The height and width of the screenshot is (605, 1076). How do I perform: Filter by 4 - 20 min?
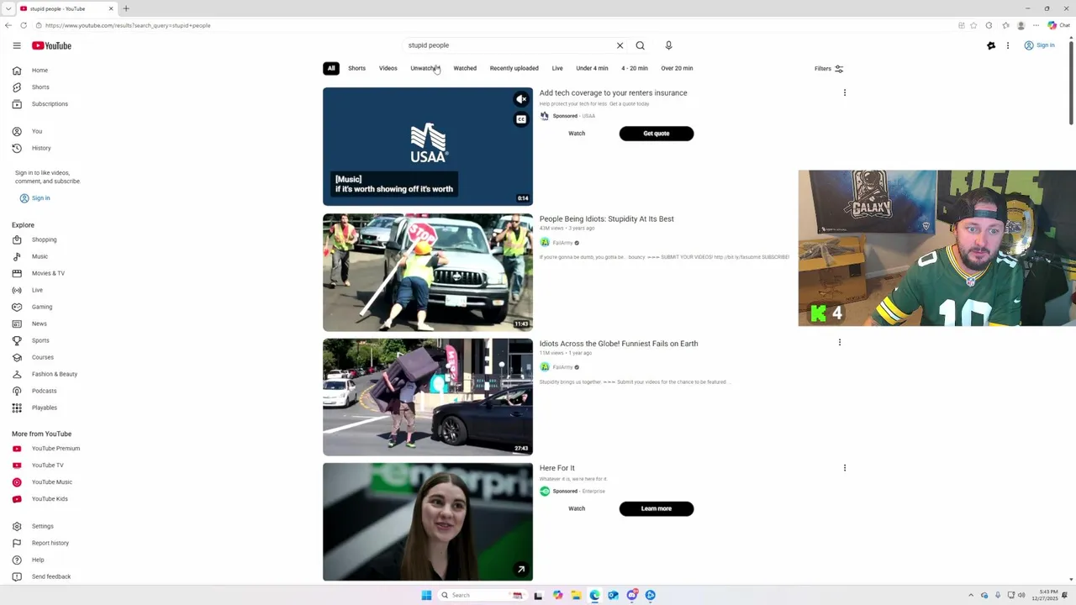pyautogui.click(x=635, y=68)
